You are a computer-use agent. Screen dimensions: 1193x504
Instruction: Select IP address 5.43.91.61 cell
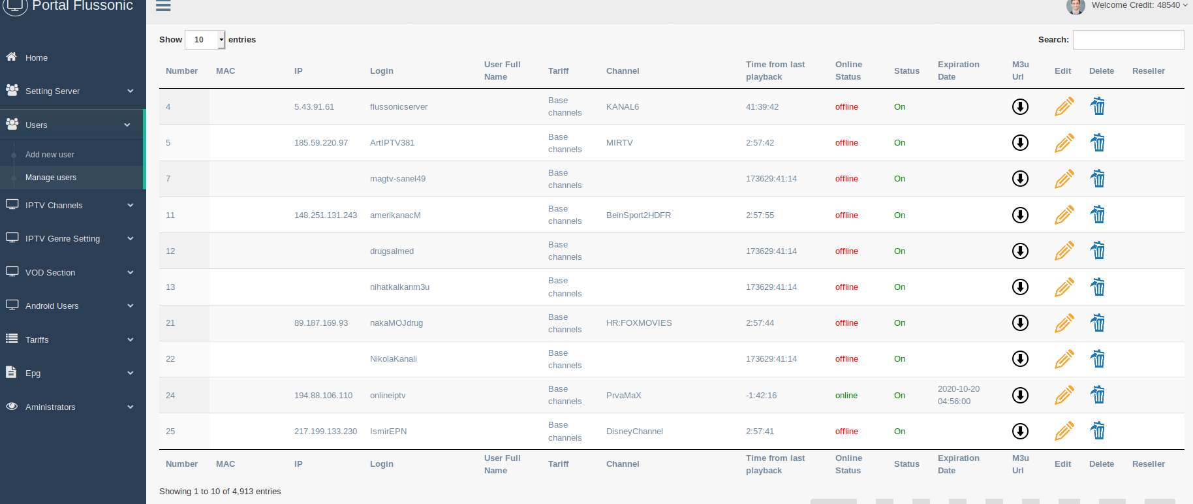(x=314, y=107)
